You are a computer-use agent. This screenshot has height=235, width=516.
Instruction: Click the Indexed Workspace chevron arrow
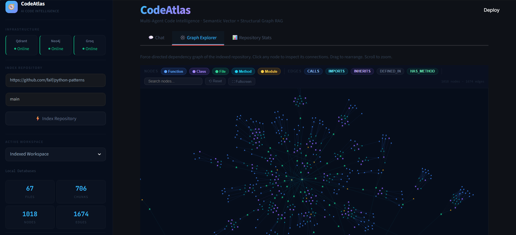click(x=99, y=154)
